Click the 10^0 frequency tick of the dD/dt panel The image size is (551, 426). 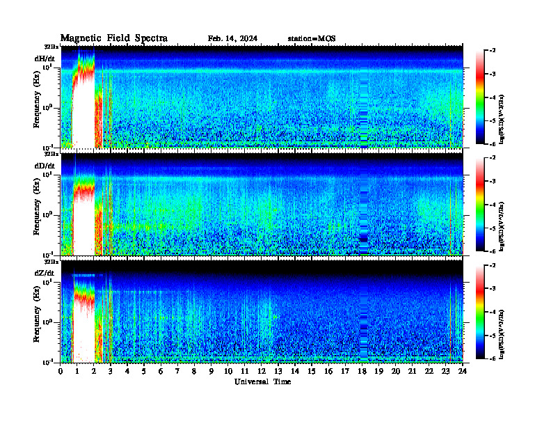click(x=47, y=215)
